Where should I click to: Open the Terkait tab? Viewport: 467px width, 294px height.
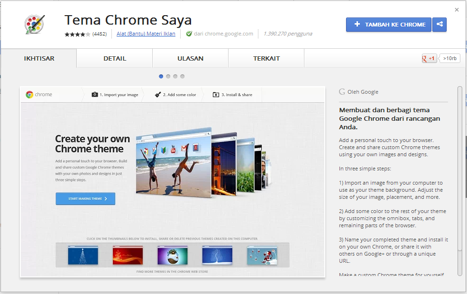[266, 59]
